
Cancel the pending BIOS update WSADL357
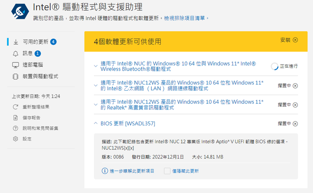[x=295, y=124]
